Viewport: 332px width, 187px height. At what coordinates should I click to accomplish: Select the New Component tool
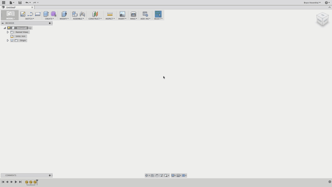pyautogui.click(x=75, y=14)
